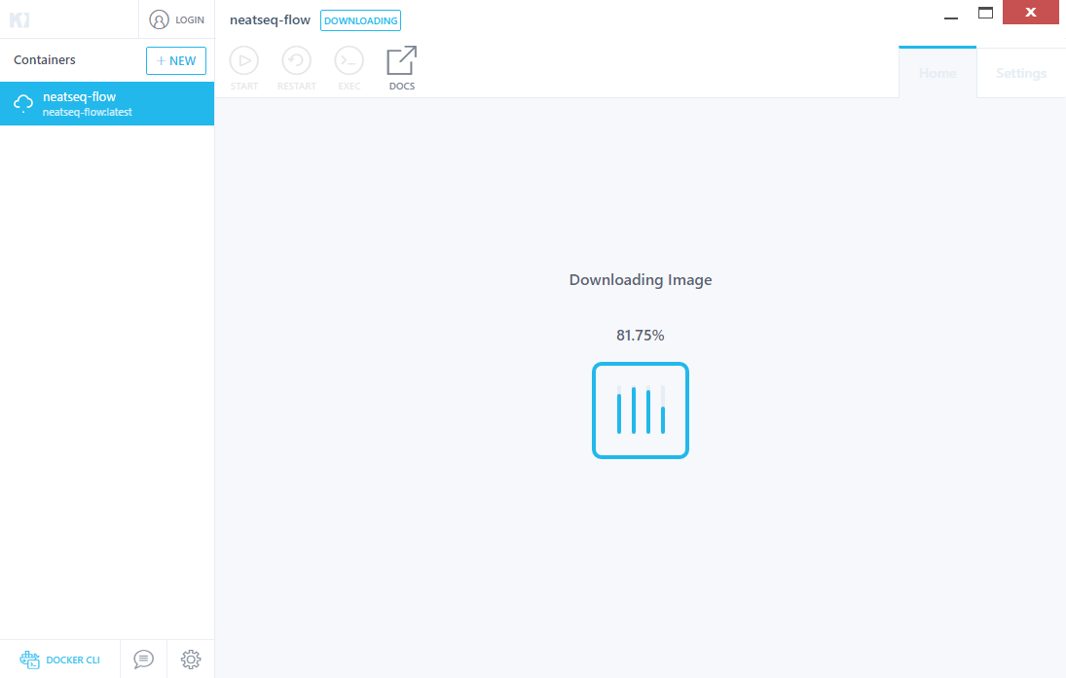
Task: Click the Kitematic logo icon
Action: click(19, 19)
